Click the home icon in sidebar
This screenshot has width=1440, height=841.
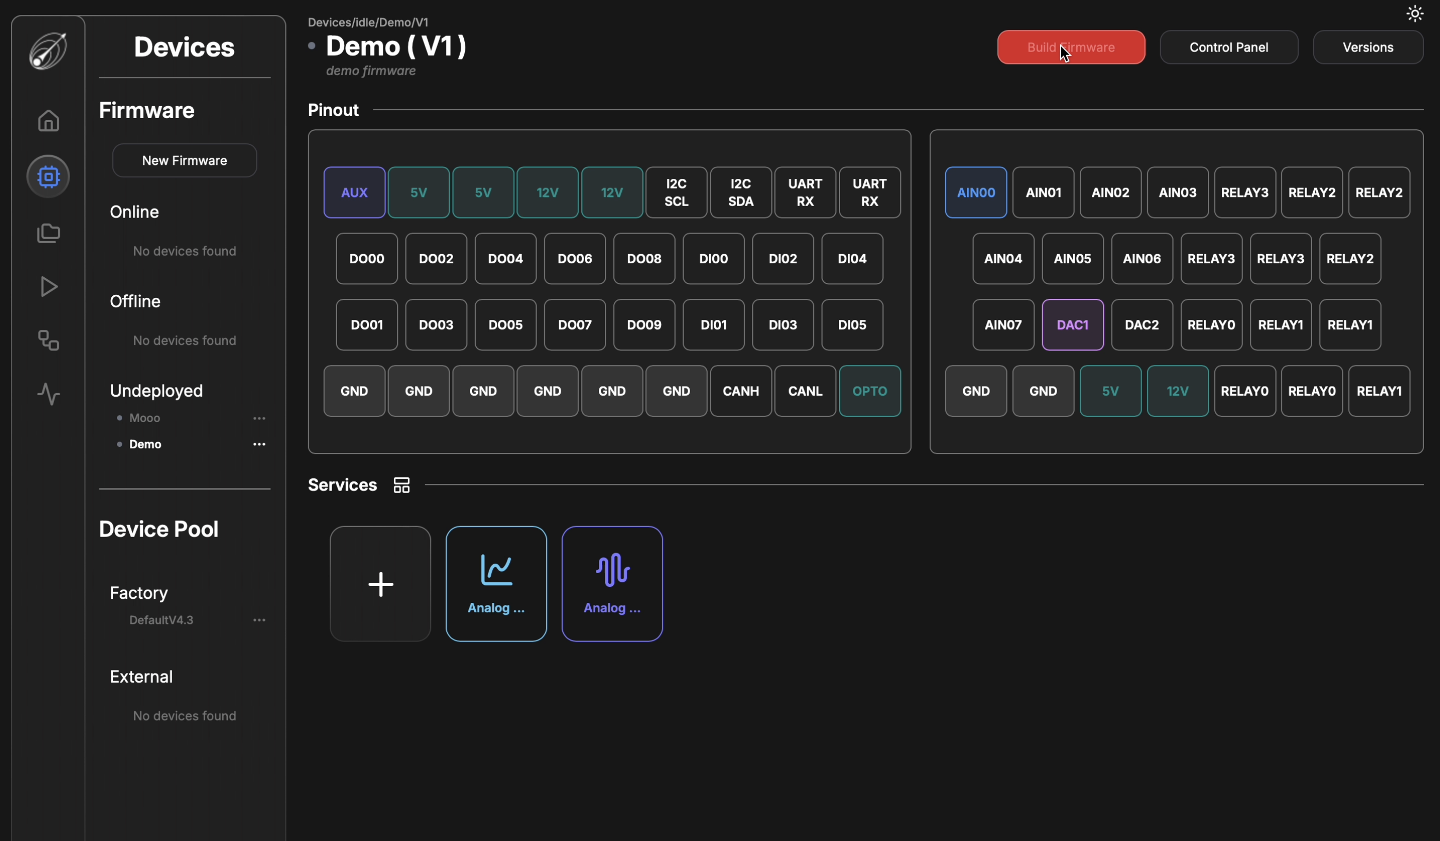[x=48, y=121]
